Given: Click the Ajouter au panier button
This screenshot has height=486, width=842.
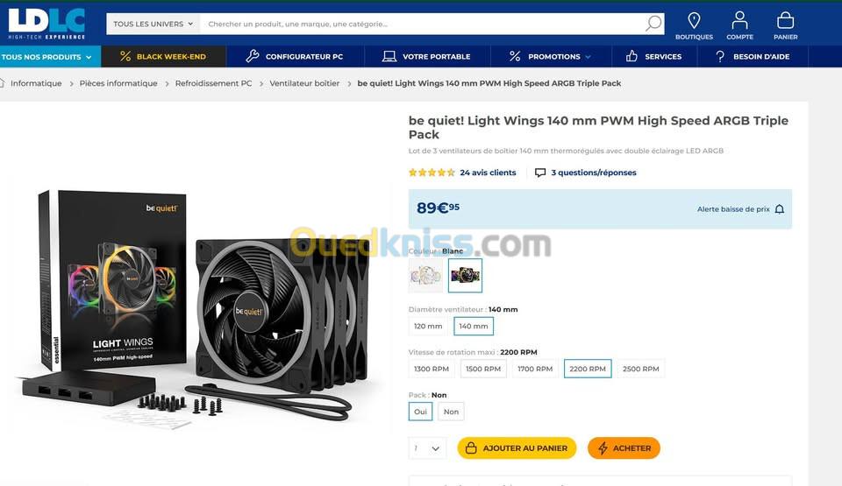Looking at the screenshot, I should pyautogui.click(x=517, y=448).
